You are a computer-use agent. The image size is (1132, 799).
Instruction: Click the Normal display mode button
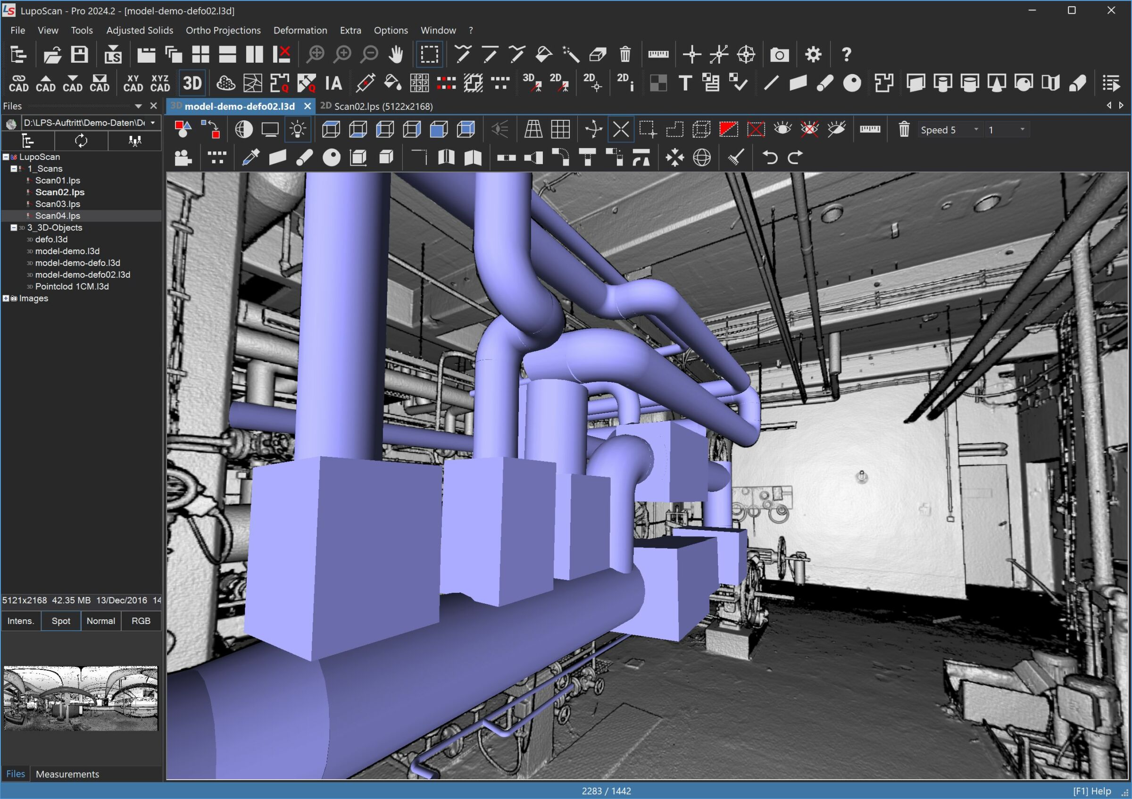(100, 621)
